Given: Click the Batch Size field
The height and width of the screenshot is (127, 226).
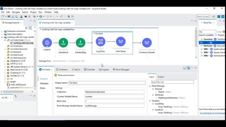Looking at the screenshot, I should (114, 101).
